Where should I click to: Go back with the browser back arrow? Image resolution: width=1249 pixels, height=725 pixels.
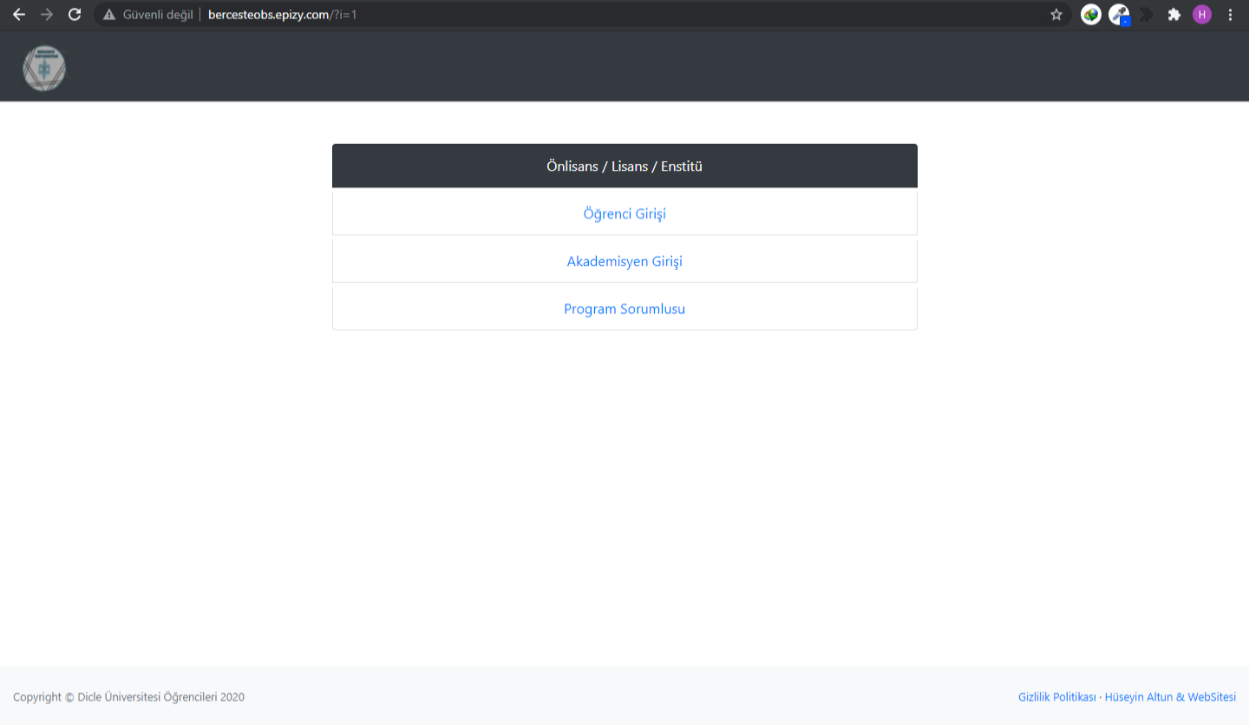click(x=19, y=14)
